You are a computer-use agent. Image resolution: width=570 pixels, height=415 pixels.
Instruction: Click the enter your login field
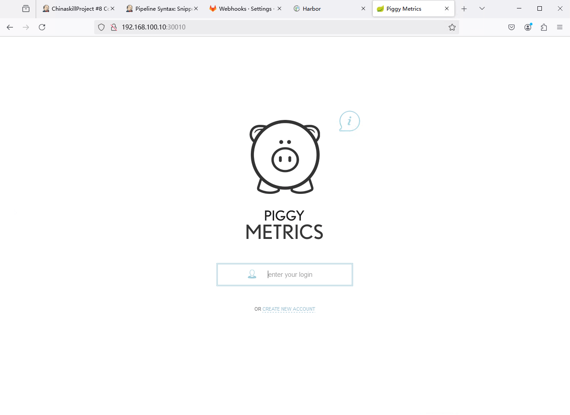[304, 275]
